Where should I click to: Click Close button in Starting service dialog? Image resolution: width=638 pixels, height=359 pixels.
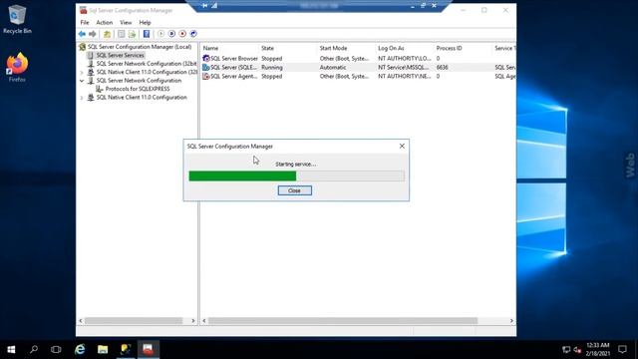pos(295,190)
